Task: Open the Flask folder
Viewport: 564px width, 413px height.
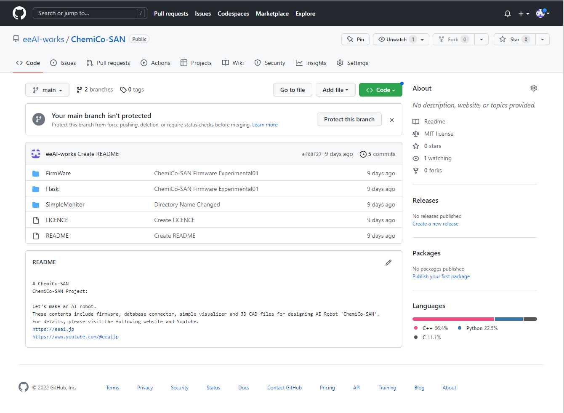Action: point(52,189)
